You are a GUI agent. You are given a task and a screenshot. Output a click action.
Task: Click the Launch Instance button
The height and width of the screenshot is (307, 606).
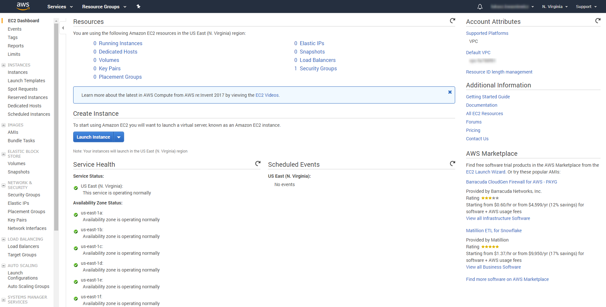(93, 137)
